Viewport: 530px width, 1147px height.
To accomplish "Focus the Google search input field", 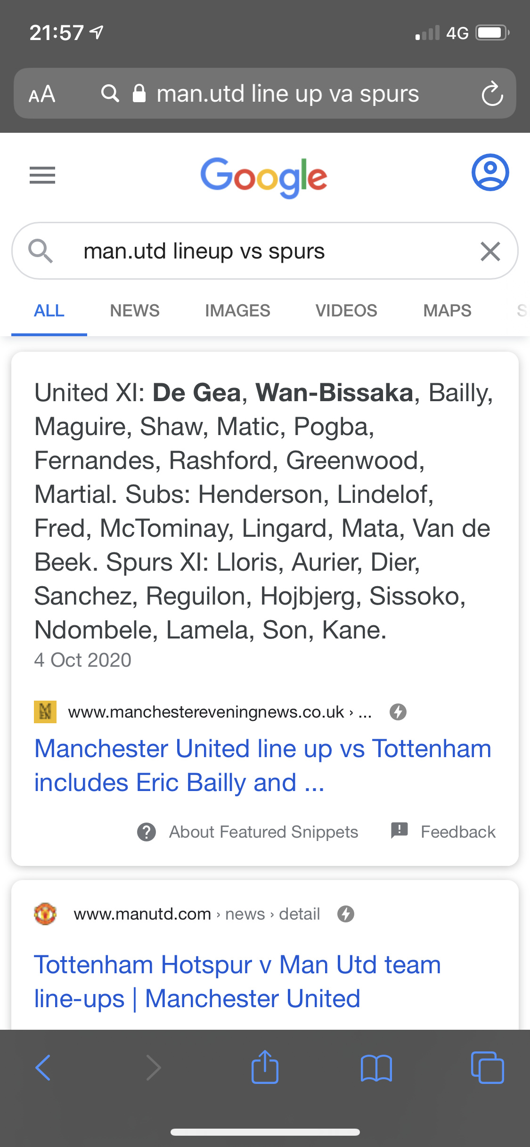I will (264, 251).
